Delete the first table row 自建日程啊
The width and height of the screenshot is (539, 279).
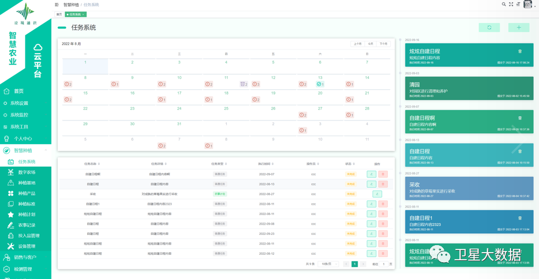coord(383,174)
